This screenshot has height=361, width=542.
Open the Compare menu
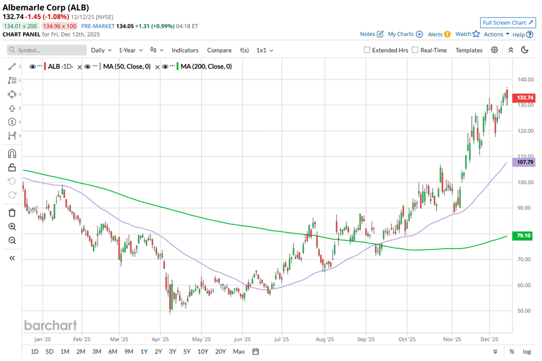click(x=219, y=50)
